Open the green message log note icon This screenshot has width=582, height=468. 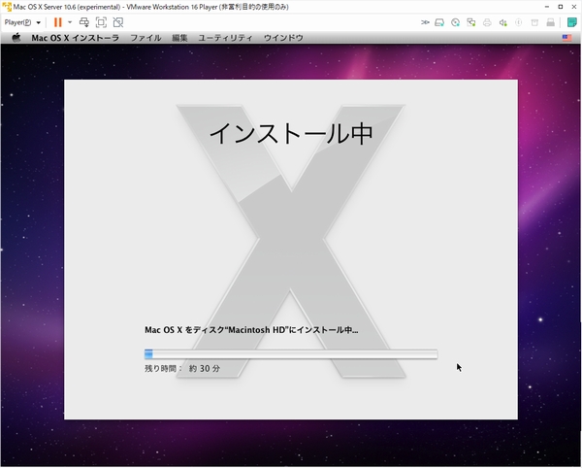[x=572, y=22]
